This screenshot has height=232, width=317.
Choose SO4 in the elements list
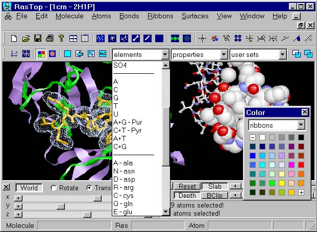(x=120, y=65)
